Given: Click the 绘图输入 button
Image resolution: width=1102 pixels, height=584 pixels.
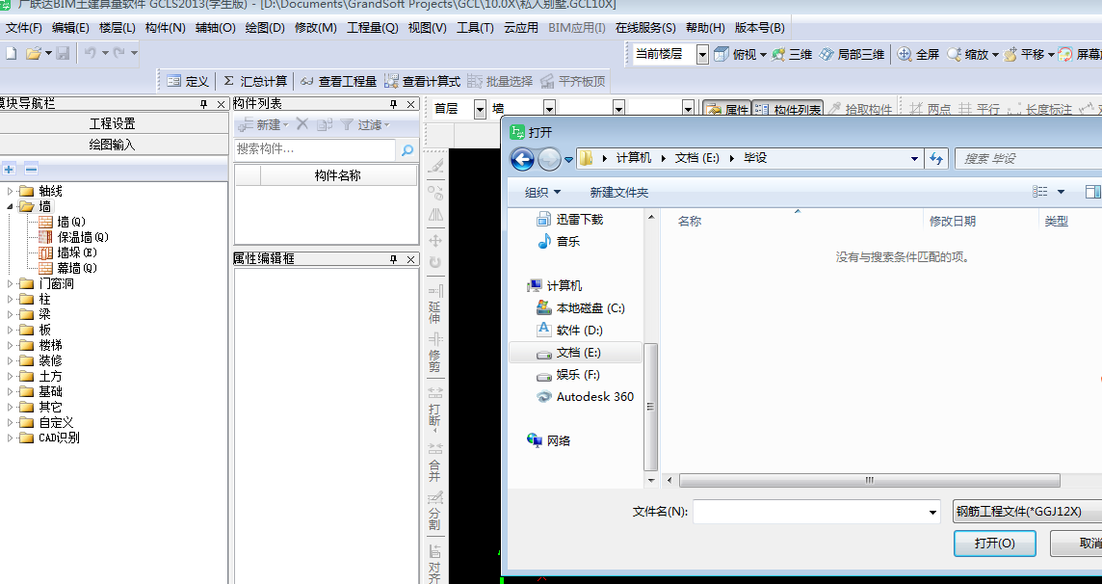Looking at the screenshot, I should point(113,145).
